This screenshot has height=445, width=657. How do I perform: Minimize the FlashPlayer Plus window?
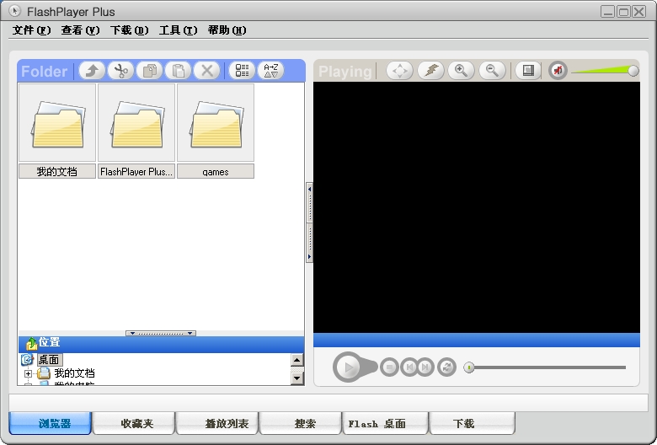pyautogui.click(x=607, y=11)
